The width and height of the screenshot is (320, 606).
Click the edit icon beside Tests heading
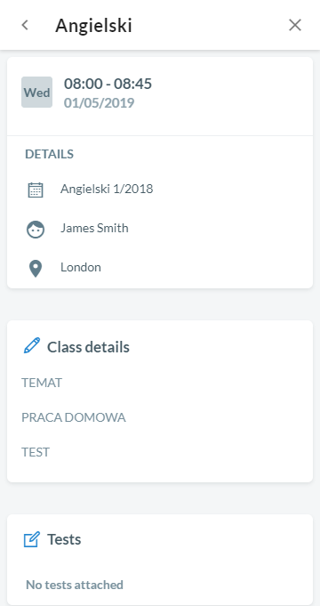pos(32,539)
